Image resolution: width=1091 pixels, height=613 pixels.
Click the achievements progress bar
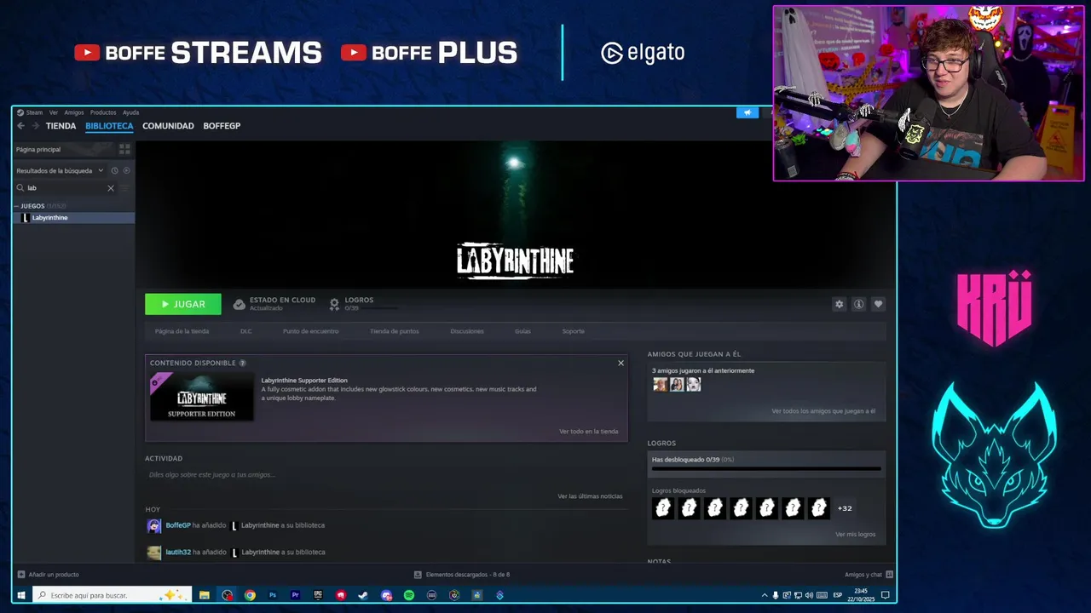pyautogui.click(x=766, y=468)
